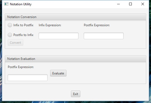Close the Notation Utility window
Screen dimensions: 151x103
click(x=143, y=4)
